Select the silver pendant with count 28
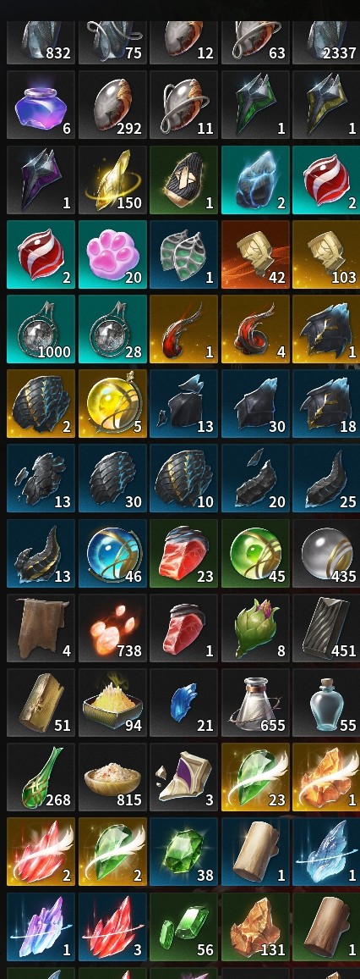Image resolution: width=360 pixels, height=979 pixels. (112, 329)
